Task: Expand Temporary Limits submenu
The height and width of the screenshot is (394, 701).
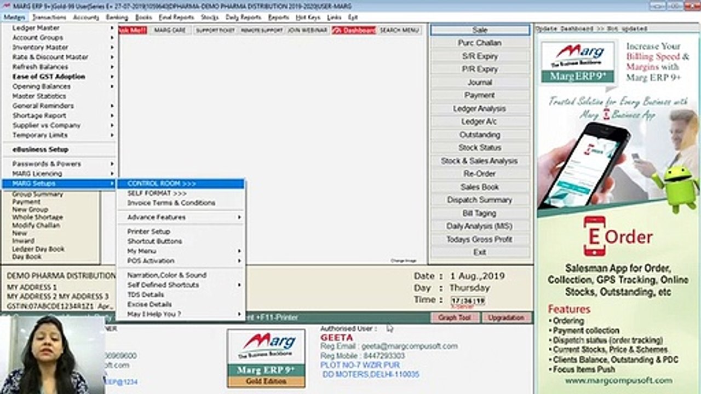Action: [60, 135]
